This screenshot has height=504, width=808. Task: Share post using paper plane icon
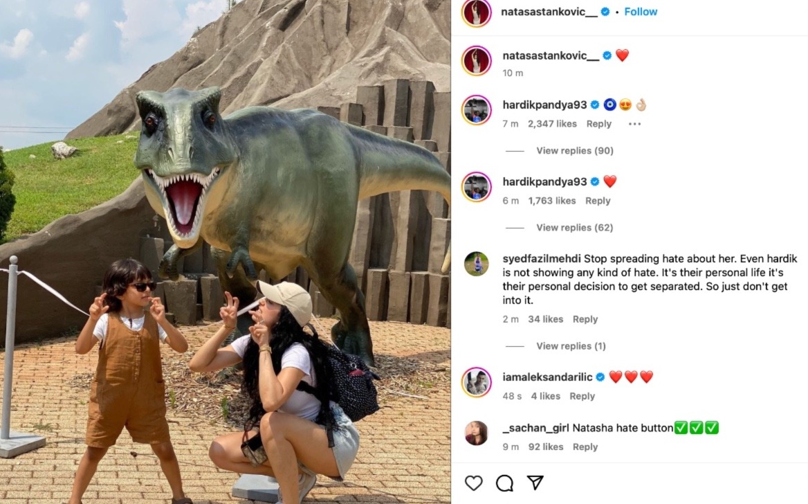click(x=535, y=483)
